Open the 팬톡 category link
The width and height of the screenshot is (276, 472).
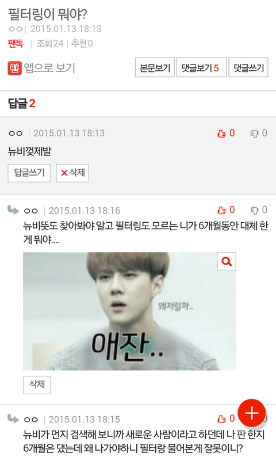tap(16, 44)
